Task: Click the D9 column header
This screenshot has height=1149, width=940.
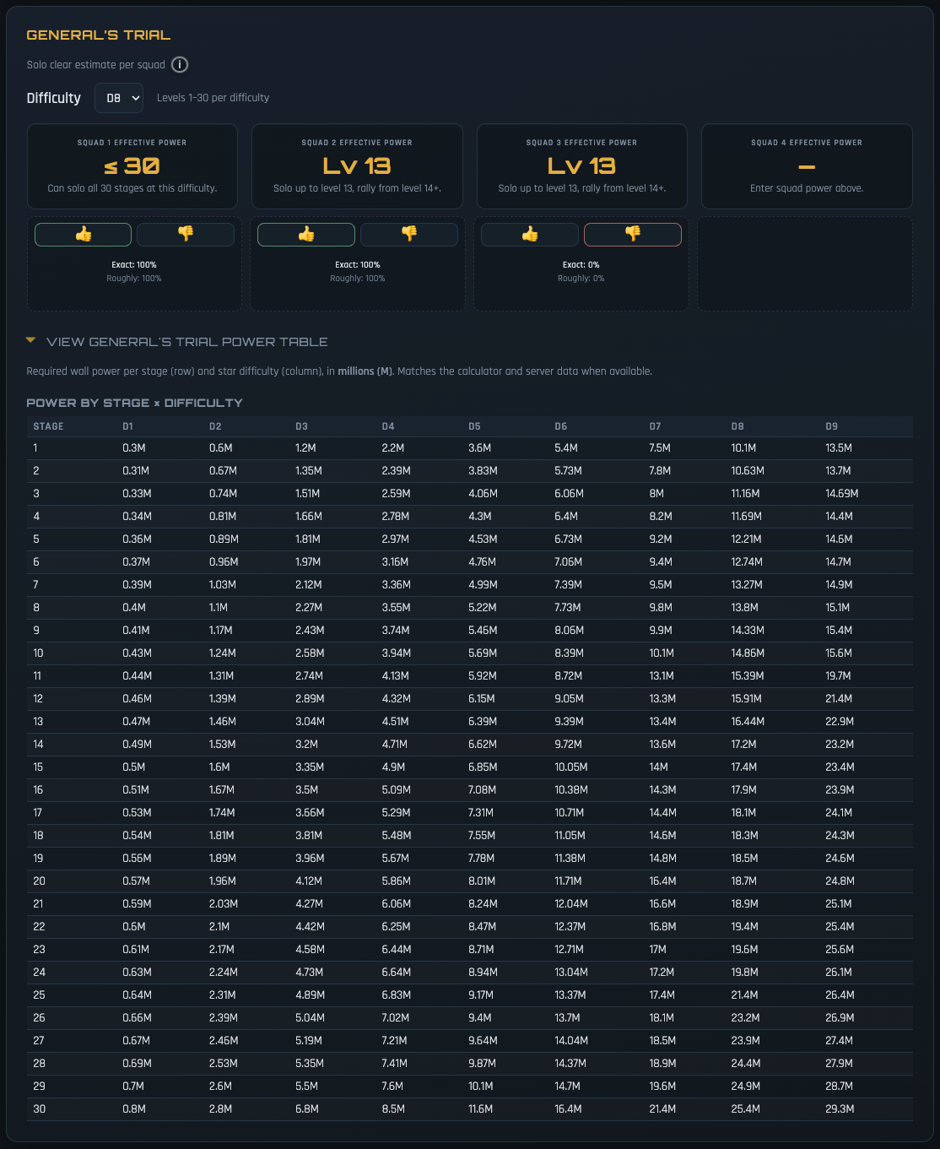Action: point(832,426)
